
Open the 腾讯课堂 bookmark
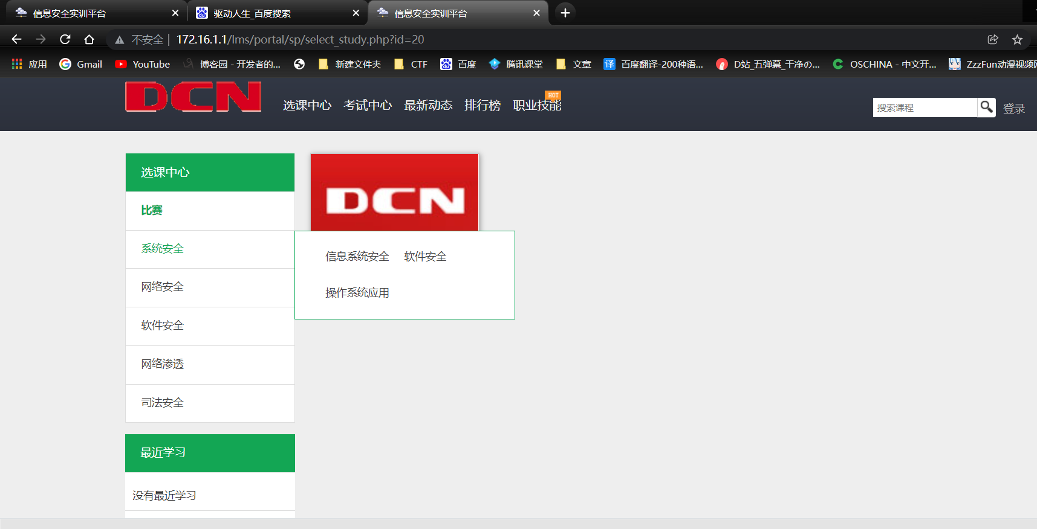click(516, 64)
